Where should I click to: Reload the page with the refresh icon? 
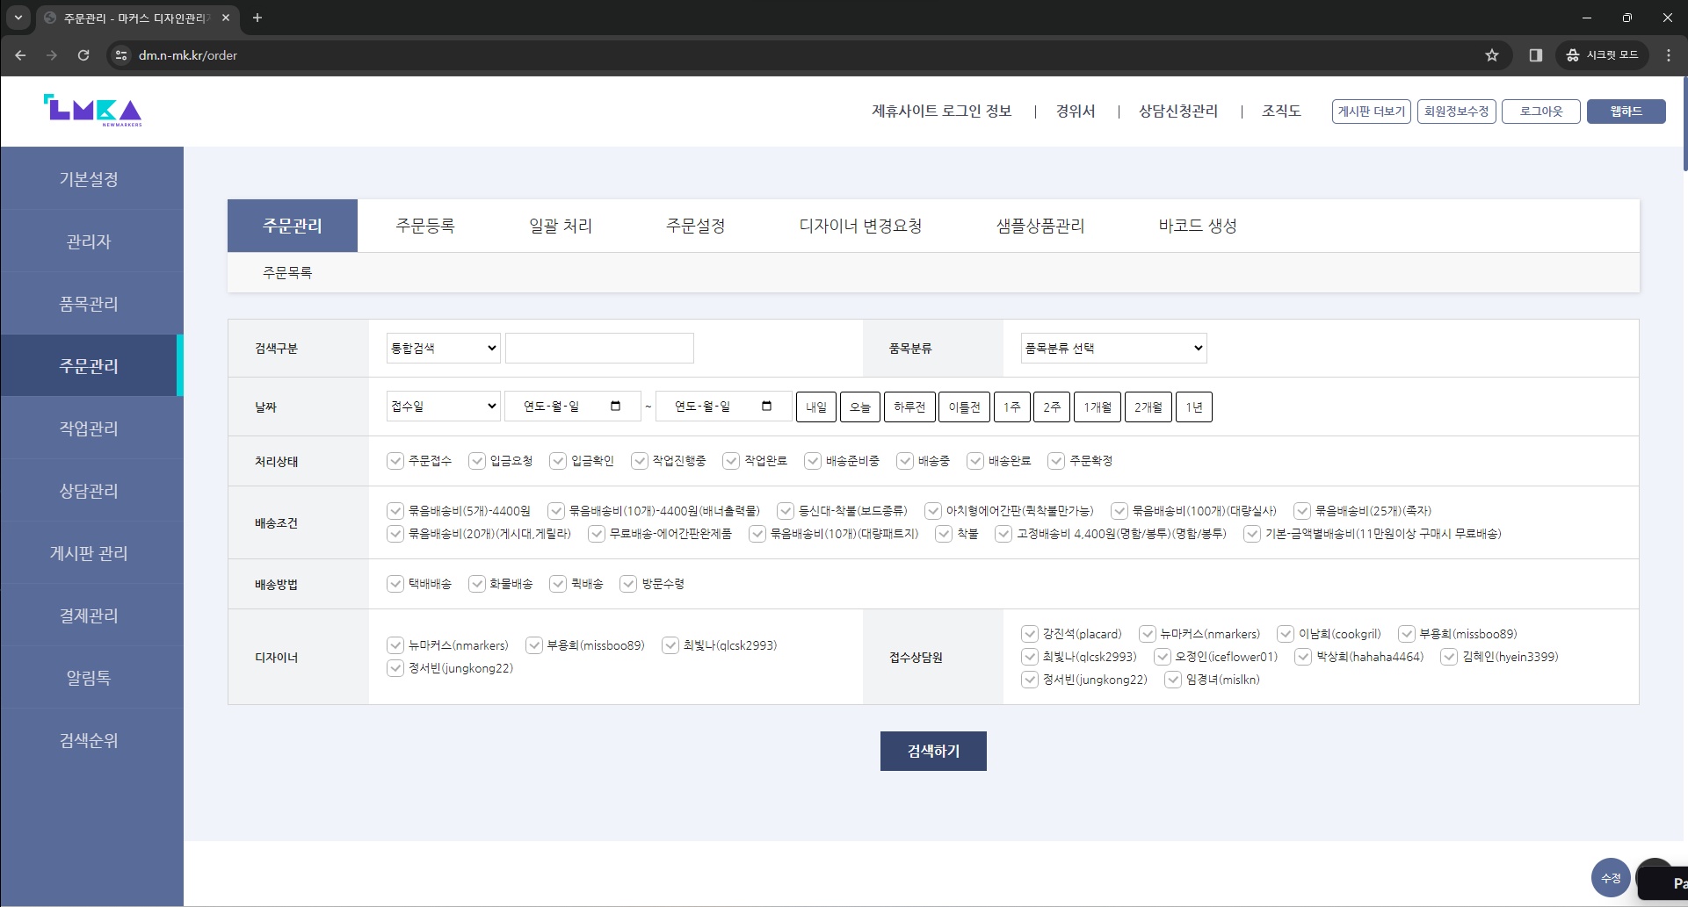pyautogui.click(x=83, y=55)
